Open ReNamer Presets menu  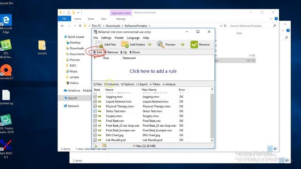click(x=119, y=38)
